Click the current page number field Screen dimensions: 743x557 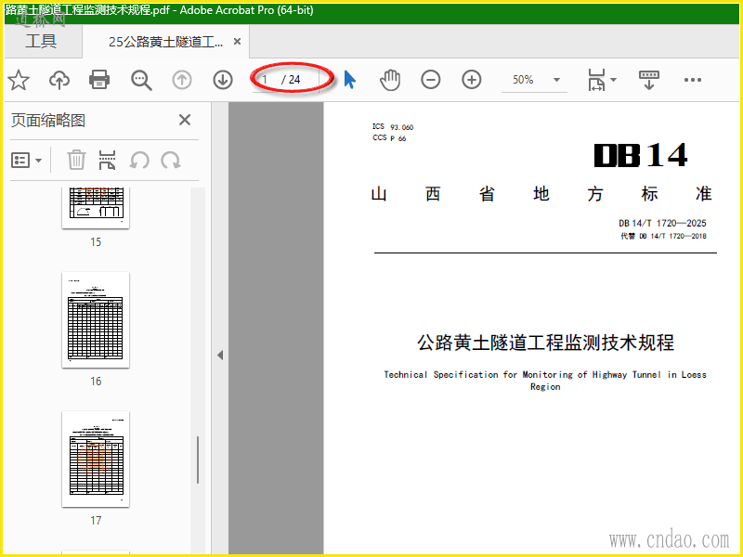click(x=266, y=80)
